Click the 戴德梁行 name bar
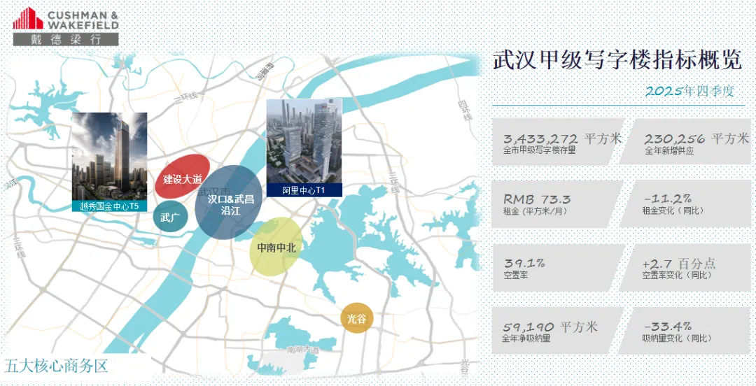The image size is (756, 386). point(66,40)
